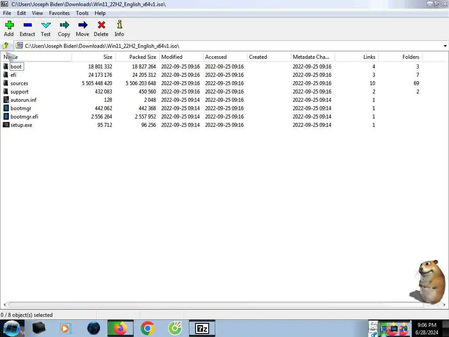Open Google Chrome from the taskbar
The height and width of the screenshot is (337, 449).
pos(148,328)
